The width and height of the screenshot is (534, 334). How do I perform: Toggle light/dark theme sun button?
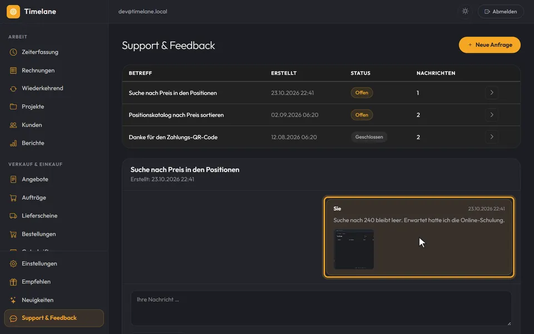[465, 11]
